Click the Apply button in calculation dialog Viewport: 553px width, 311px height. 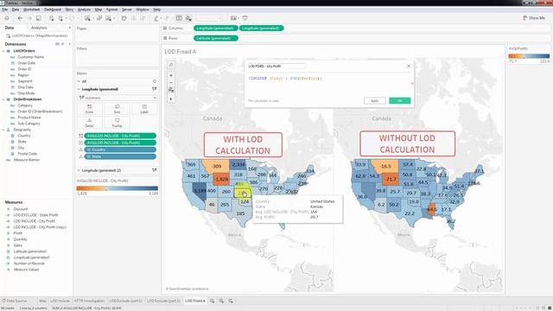[374, 100]
